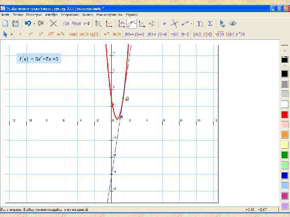This screenshot has height=217, width=290.
Task: Pick the dark blue color swatch
Action: pyautogui.click(x=285, y=175)
